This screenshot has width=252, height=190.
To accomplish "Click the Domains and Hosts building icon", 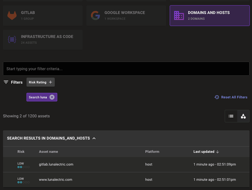I will (179, 15).
